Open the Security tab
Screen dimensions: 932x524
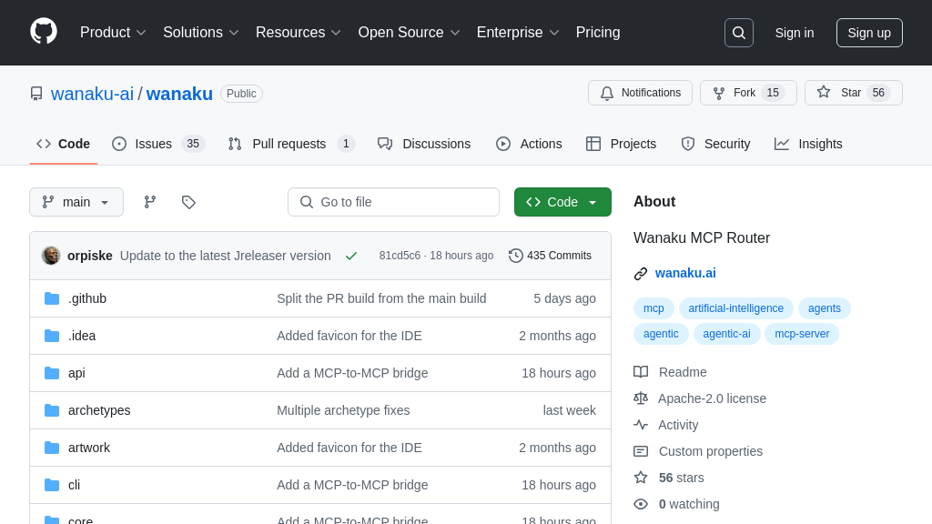tap(715, 144)
